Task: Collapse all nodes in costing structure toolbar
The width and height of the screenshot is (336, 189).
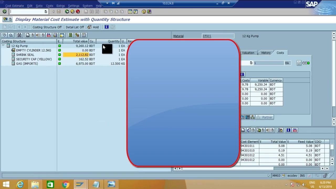Action: coord(10,35)
